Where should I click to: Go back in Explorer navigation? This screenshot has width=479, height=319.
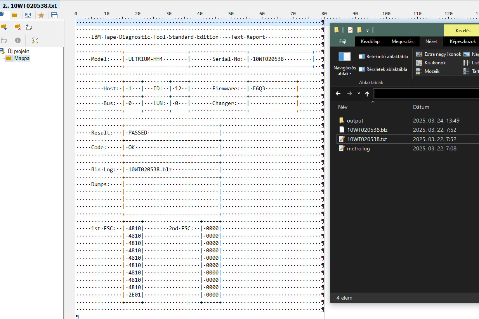click(x=338, y=93)
